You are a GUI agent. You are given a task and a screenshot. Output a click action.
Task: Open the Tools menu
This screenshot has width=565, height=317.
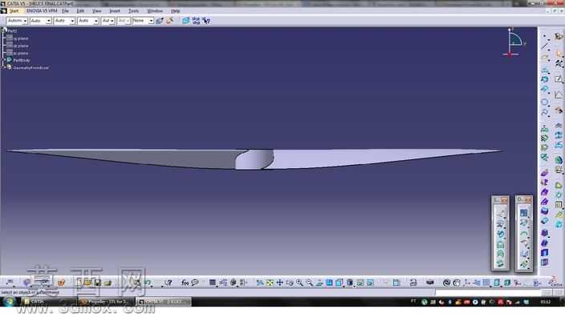click(x=134, y=10)
